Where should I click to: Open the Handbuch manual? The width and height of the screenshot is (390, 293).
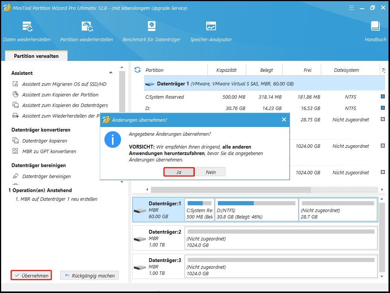(x=375, y=31)
